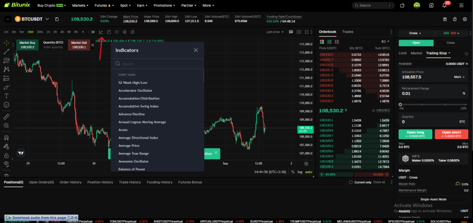
Task: Toggle log scale on chart
Action: [x=300, y=172]
